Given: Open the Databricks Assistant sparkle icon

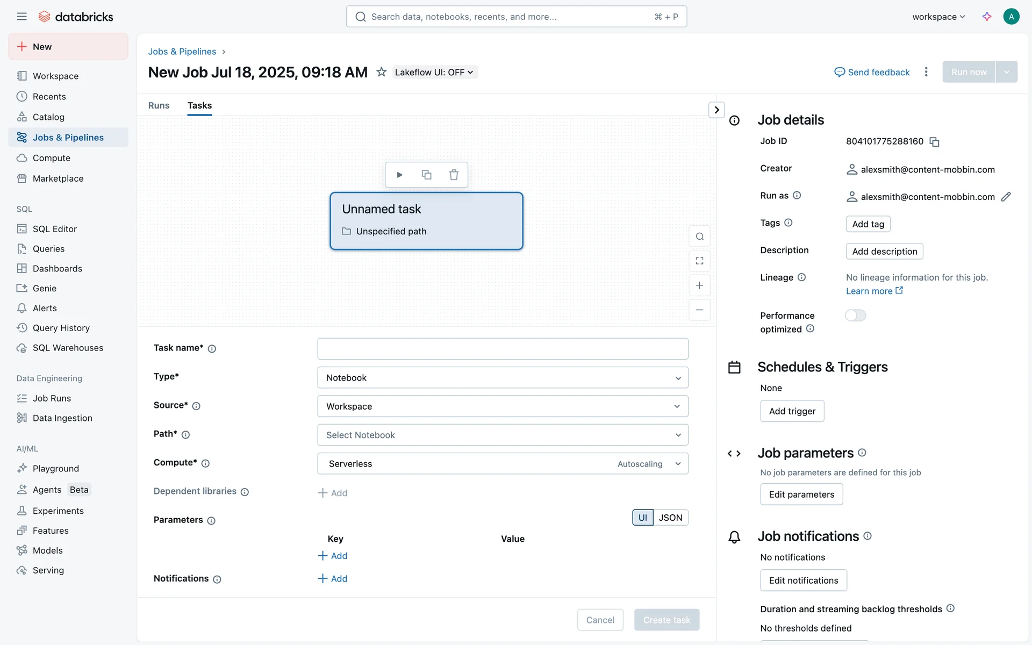Looking at the screenshot, I should [x=987, y=17].
